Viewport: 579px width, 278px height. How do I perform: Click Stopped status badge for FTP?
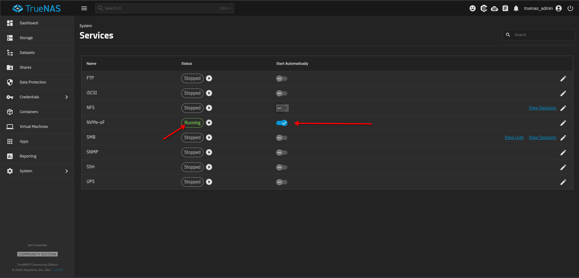(192, 78)
